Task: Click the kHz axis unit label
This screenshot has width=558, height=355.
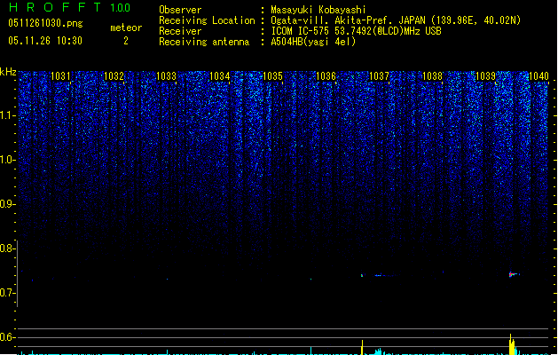Action: pos(8,72)
